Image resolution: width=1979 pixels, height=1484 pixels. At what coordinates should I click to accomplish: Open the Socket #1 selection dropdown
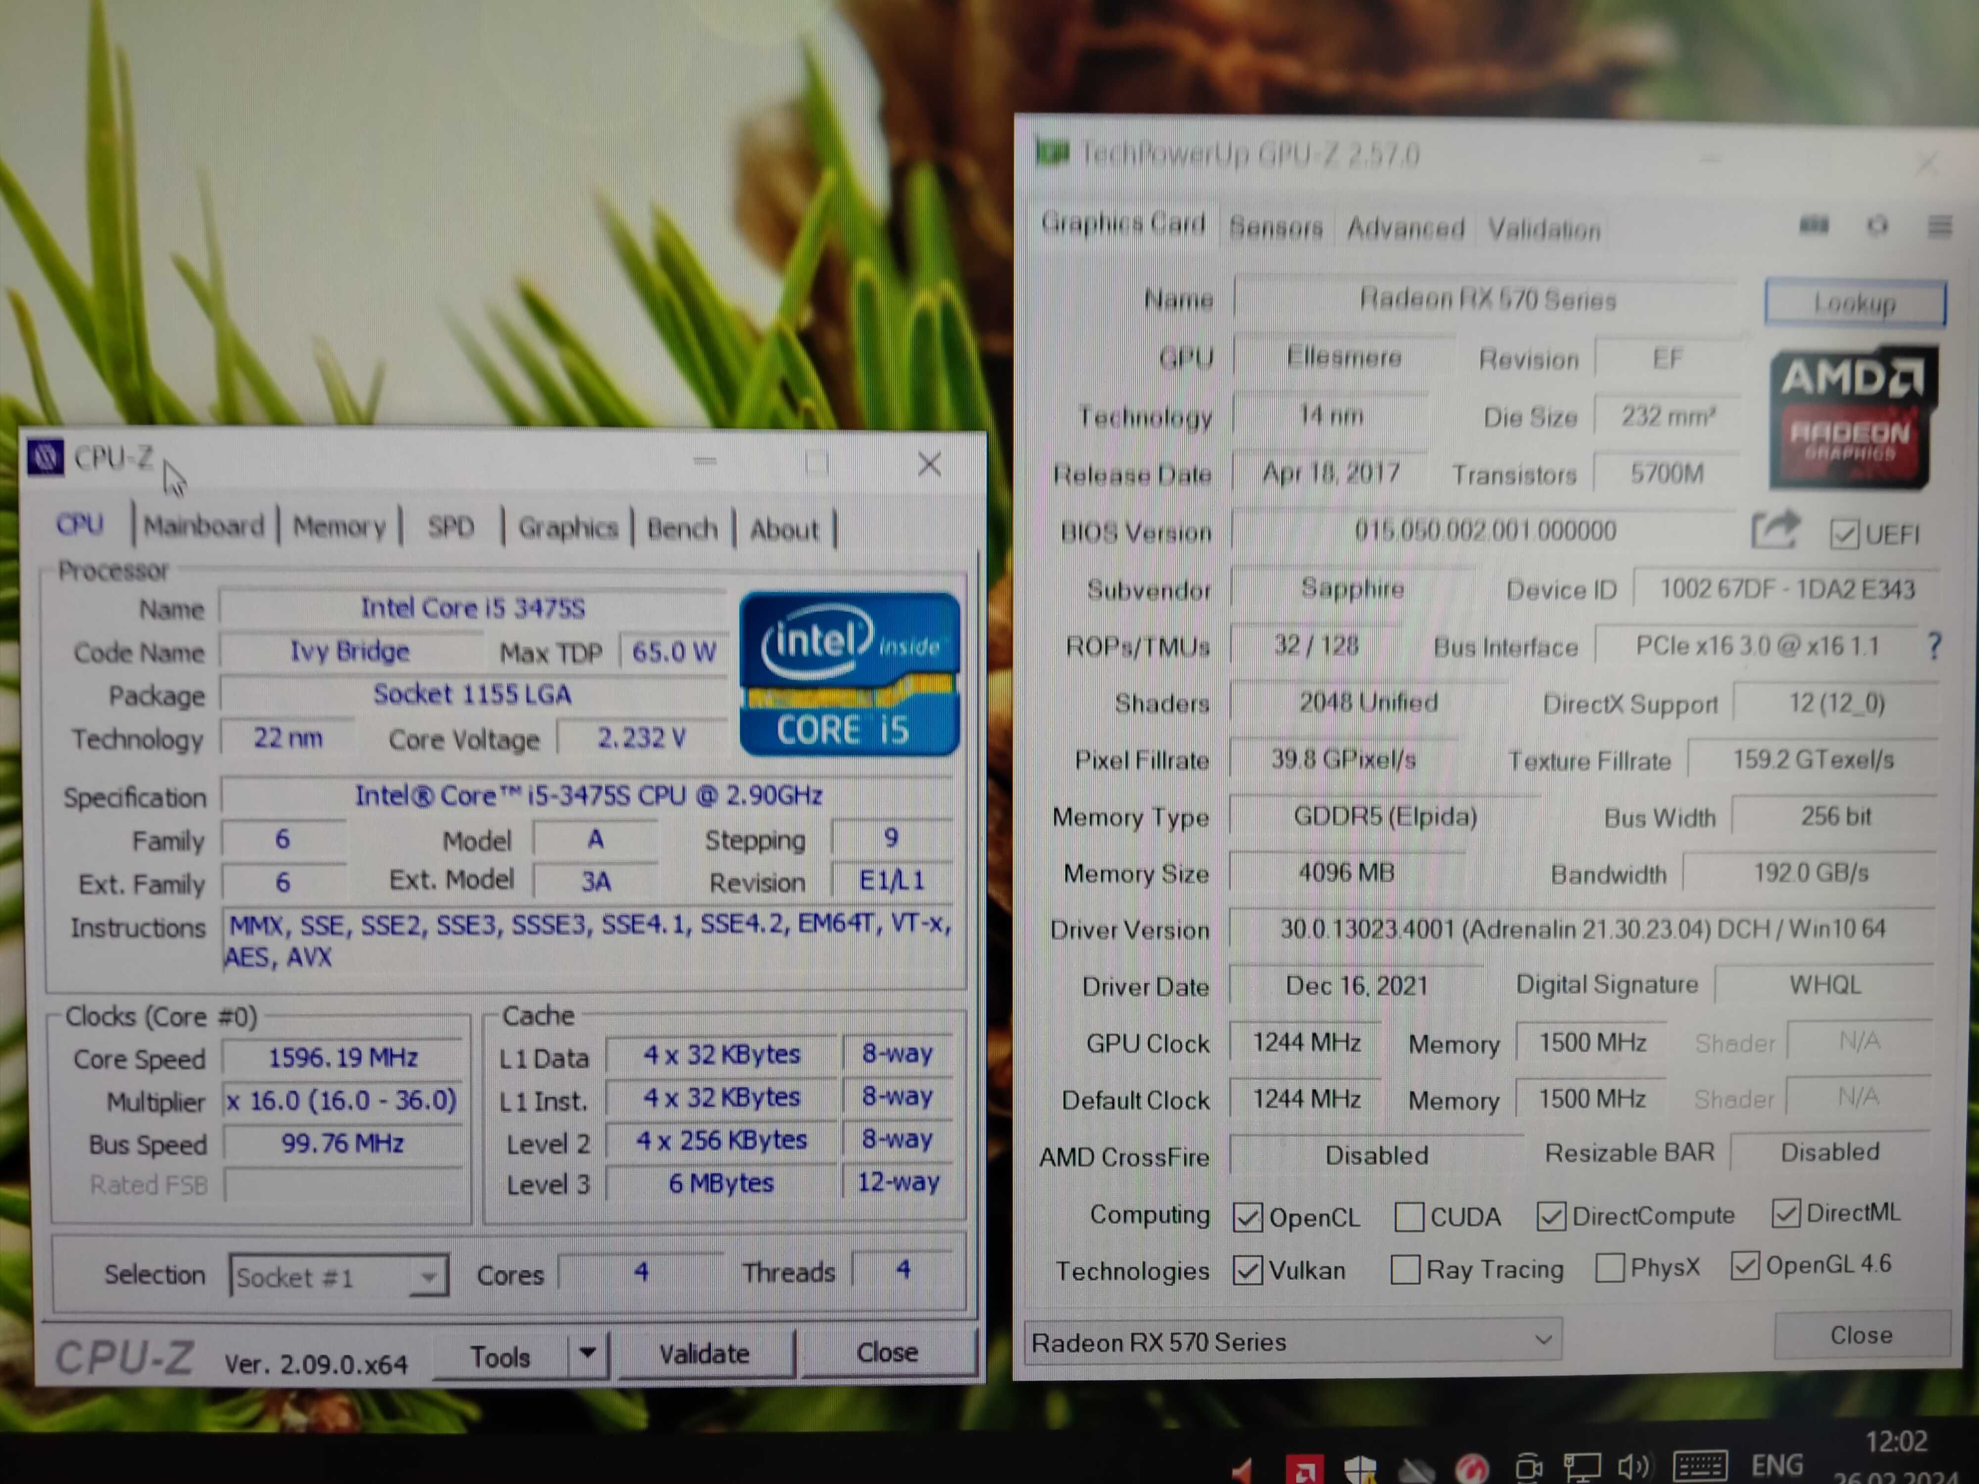tap(338, 1276)
